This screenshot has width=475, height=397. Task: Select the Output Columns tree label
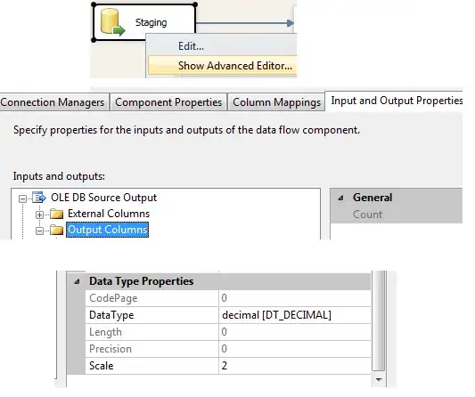(108, 230)
